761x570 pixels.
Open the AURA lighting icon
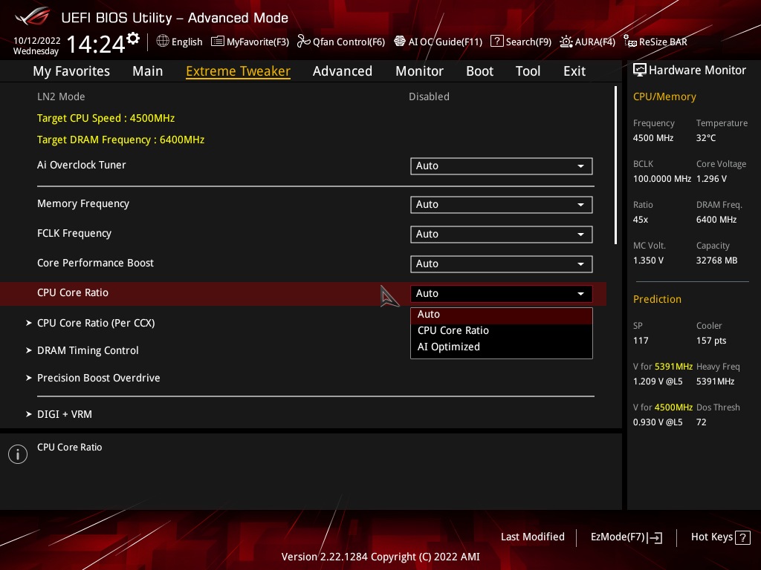click(566, 42)
